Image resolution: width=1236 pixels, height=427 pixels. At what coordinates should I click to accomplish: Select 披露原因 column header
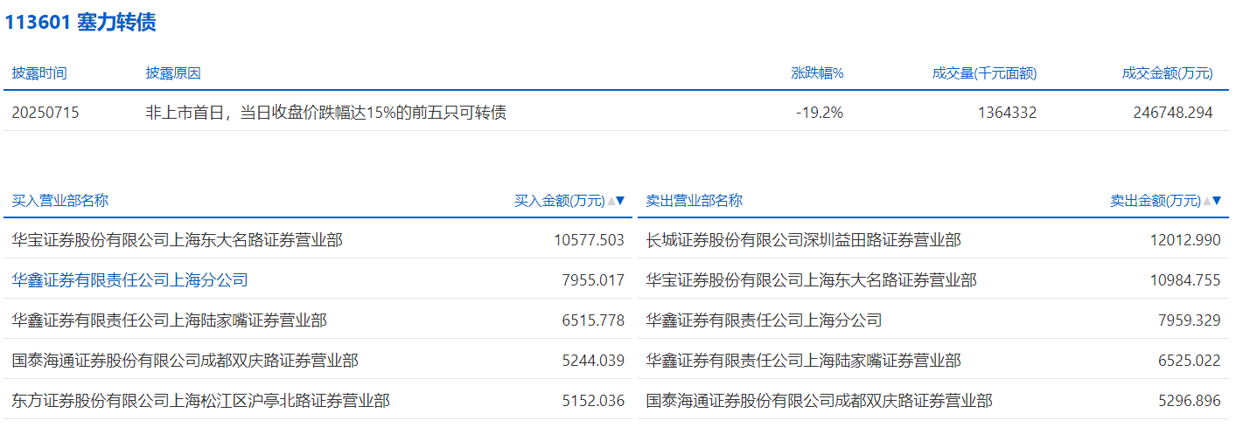pyautogui.click(x=173, y=73)
